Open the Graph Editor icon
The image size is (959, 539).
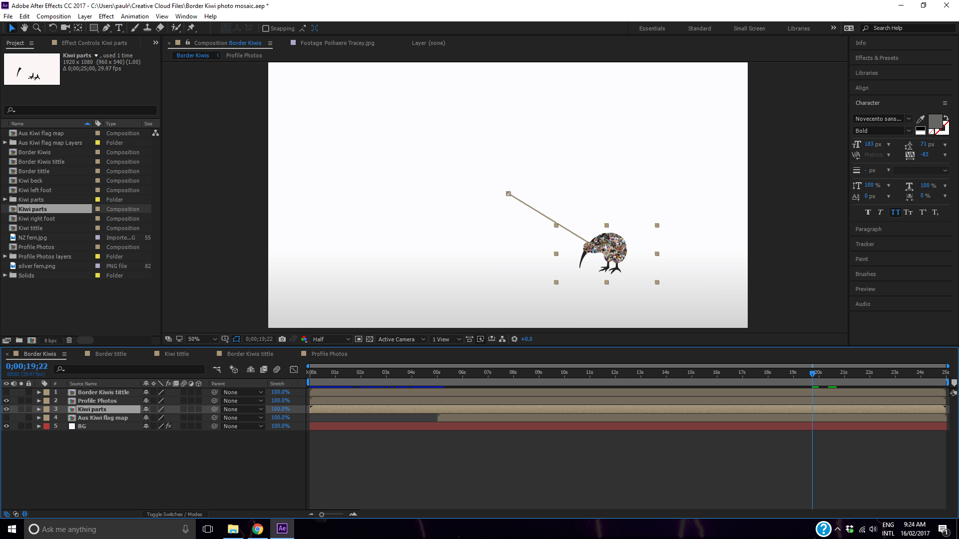click(294, 369)
